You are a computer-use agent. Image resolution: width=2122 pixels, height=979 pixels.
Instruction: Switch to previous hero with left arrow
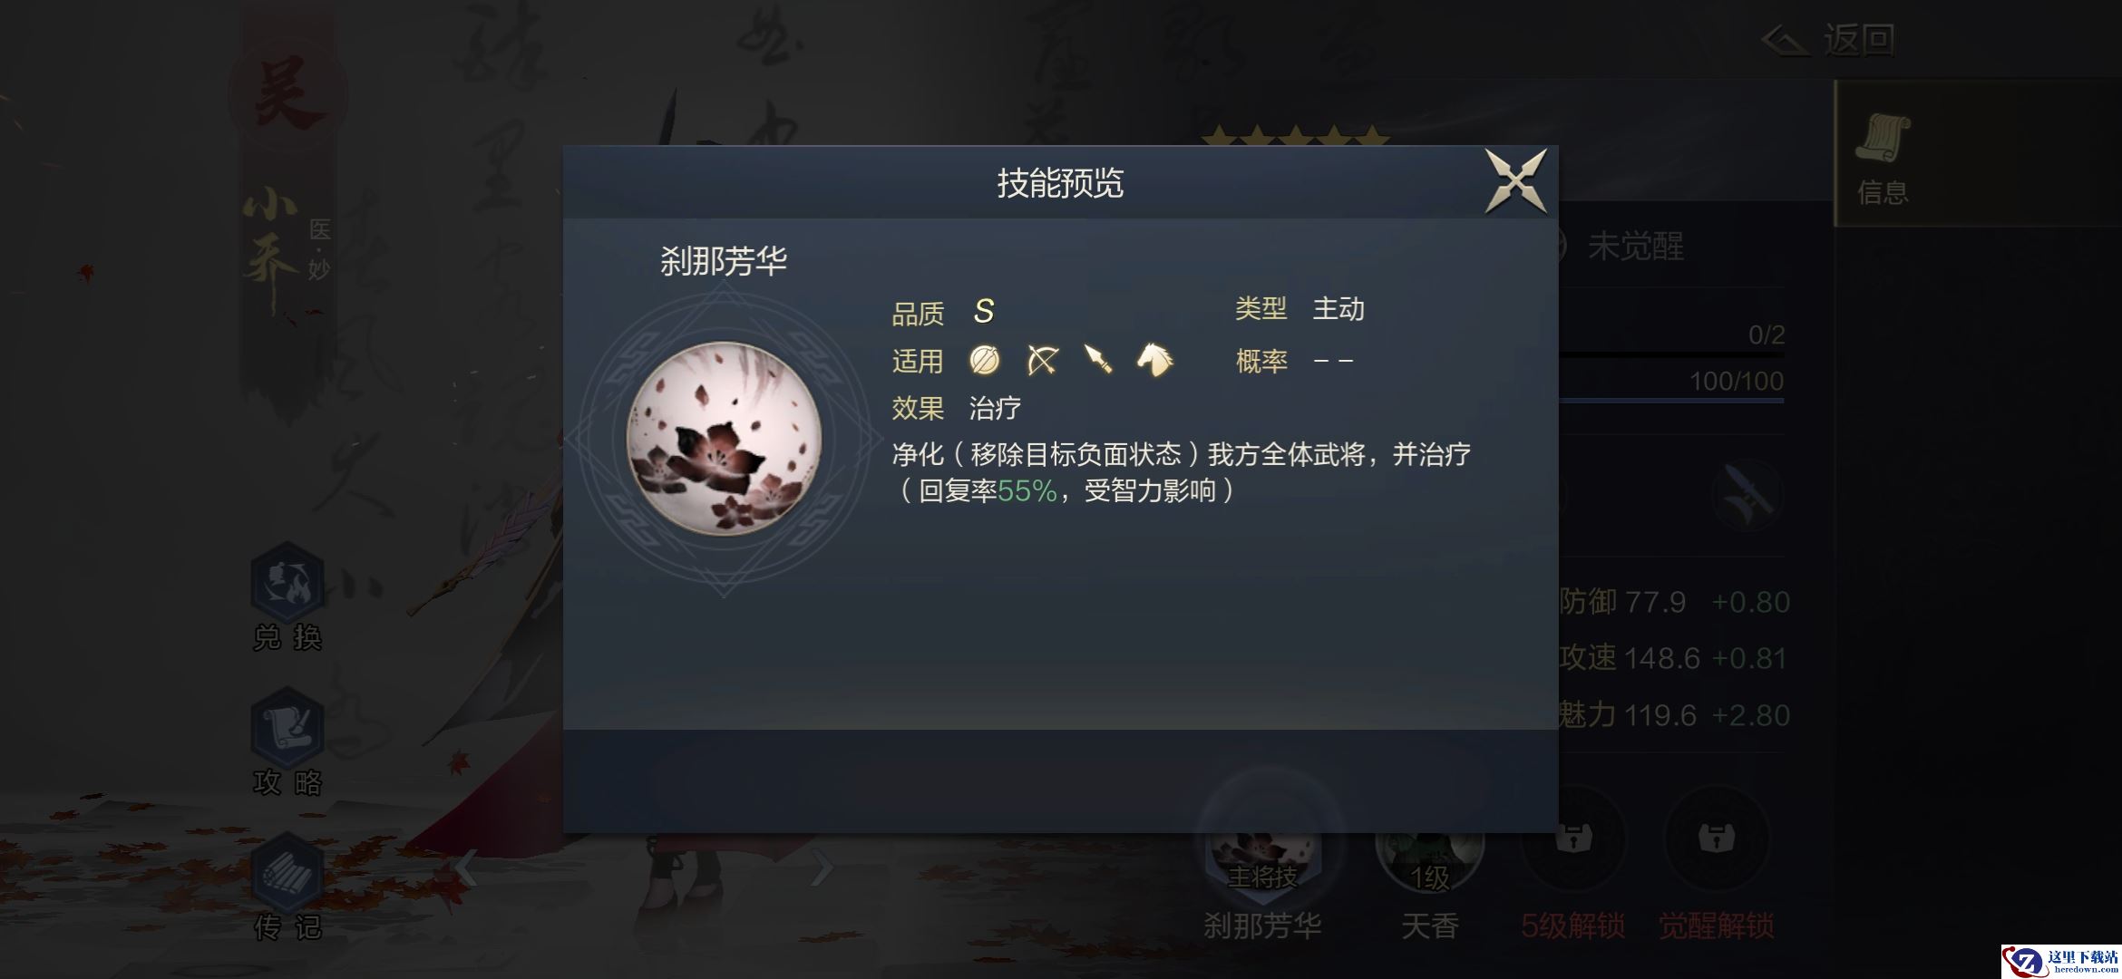[x=465, y=868]
